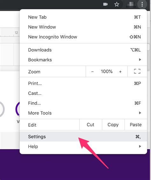Open Settings from the Chrome menu
The height and width of the screenshot is (180, 151).
point(83,137)
